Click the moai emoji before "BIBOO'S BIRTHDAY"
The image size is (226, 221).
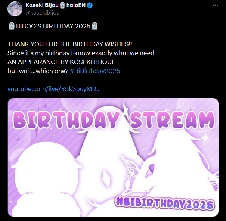12,27
